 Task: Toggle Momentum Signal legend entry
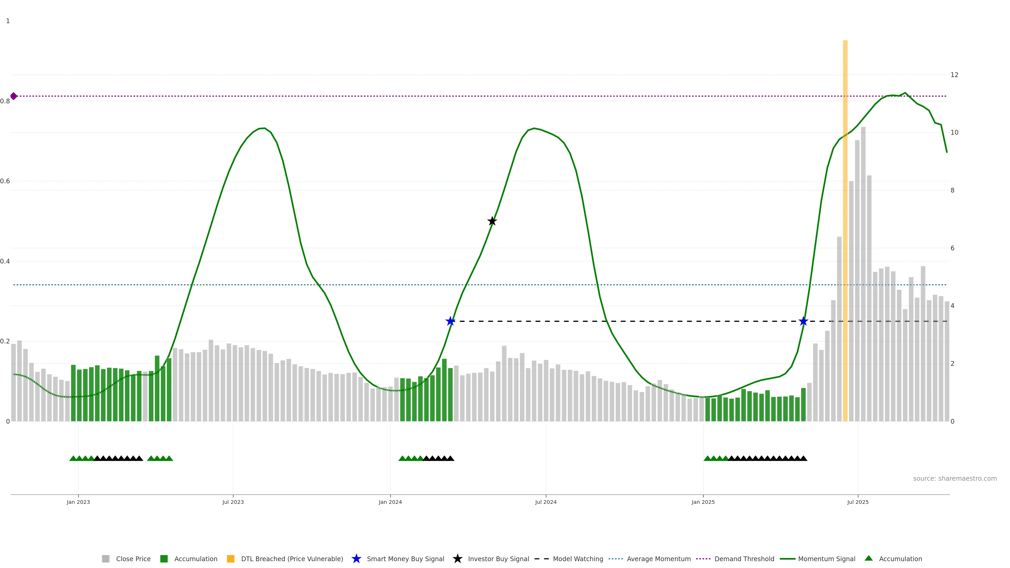826,559
